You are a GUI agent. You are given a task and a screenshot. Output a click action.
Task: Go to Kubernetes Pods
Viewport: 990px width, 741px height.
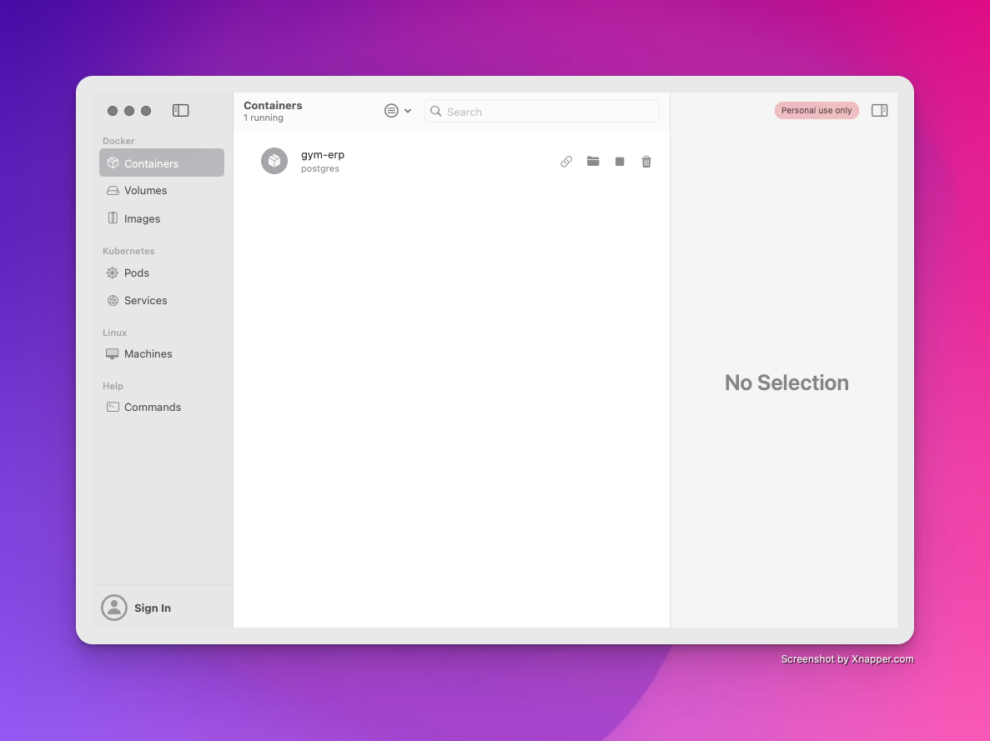pyautogui.click(x=162, y=273)
